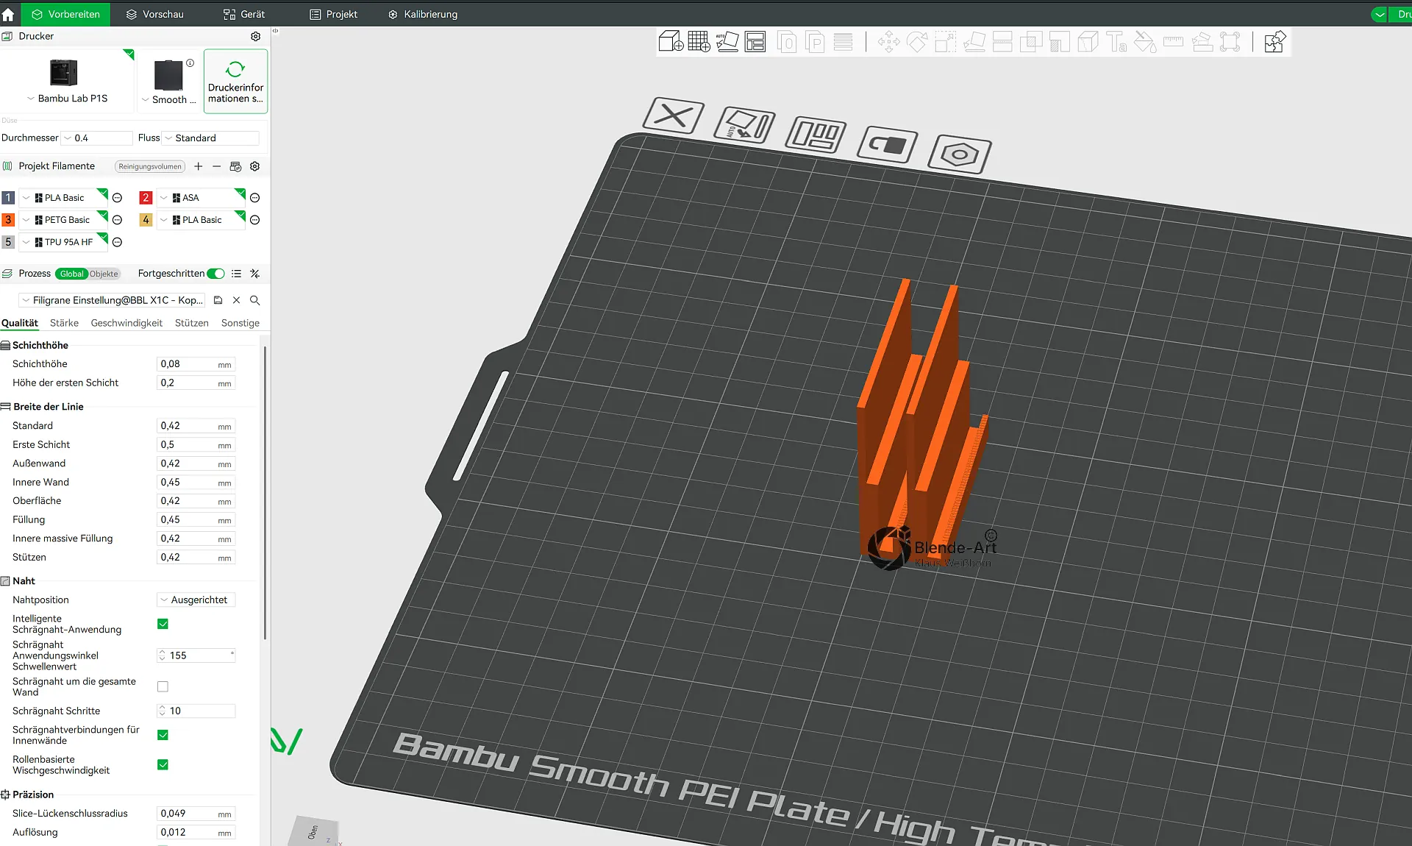This screenshot has height=846, width=1412.
Task: Switch to the Projekt tab
Action: [334, 14]
